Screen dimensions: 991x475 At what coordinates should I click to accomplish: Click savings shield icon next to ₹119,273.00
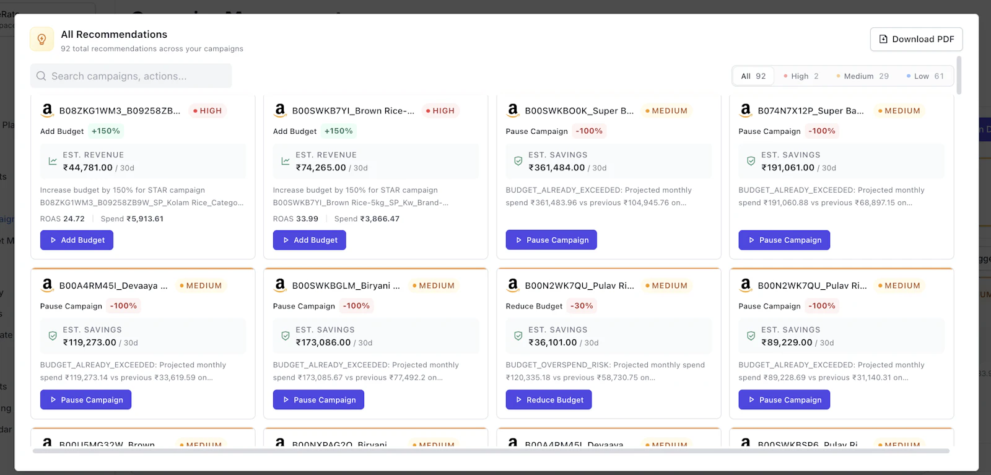click(x=53, y=336)
